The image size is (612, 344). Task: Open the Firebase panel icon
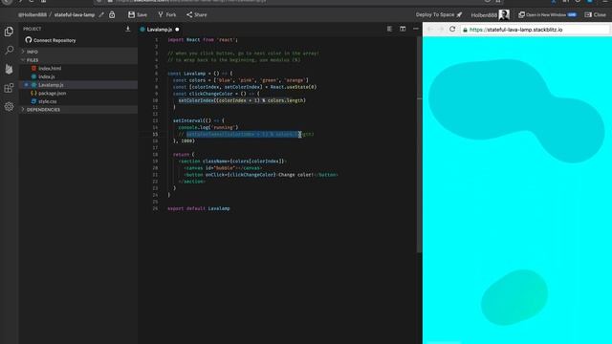(9, 69)
